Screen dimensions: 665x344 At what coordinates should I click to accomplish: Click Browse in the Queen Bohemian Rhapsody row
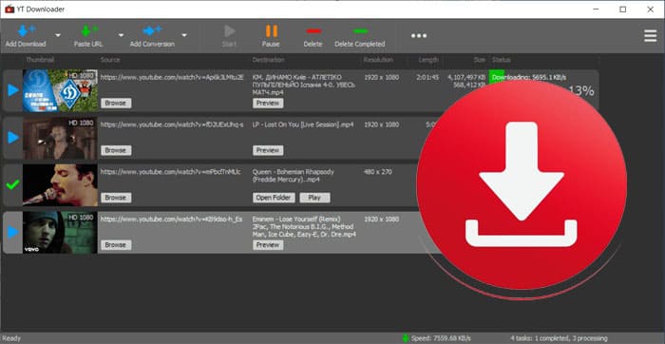(116, 198)
